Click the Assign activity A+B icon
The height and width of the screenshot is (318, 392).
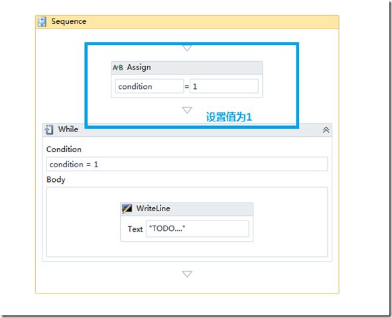tap(117, 68)
